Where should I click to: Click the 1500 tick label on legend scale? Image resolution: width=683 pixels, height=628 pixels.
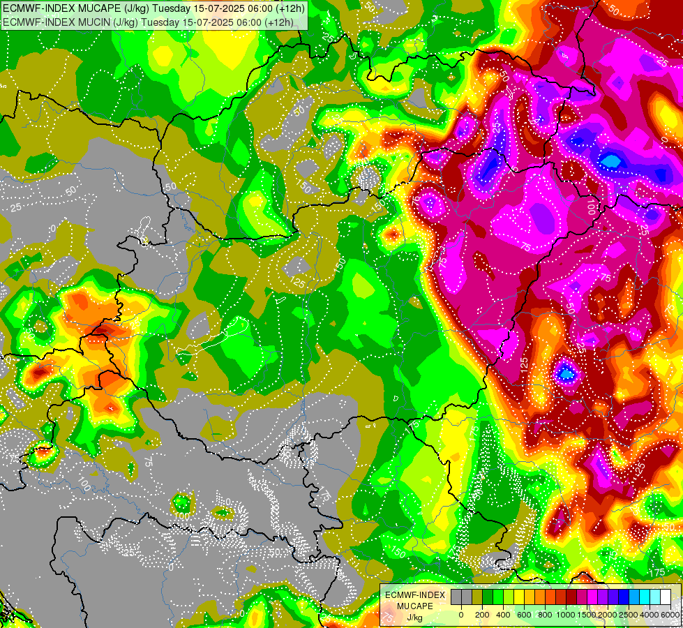pos(587,615)
